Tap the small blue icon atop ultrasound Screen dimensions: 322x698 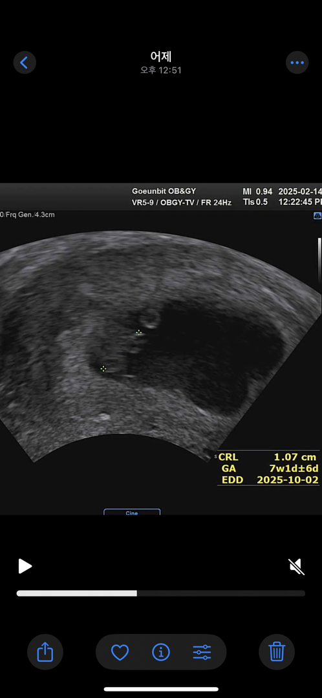pyautogui.click(x=317, y=216)
